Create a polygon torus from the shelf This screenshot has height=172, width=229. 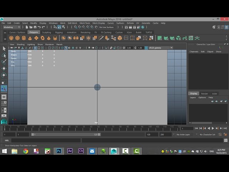(43, 38)
